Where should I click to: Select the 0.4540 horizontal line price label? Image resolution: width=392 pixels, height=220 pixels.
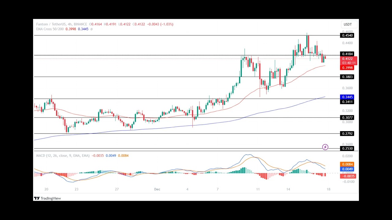tap(347, 35)
